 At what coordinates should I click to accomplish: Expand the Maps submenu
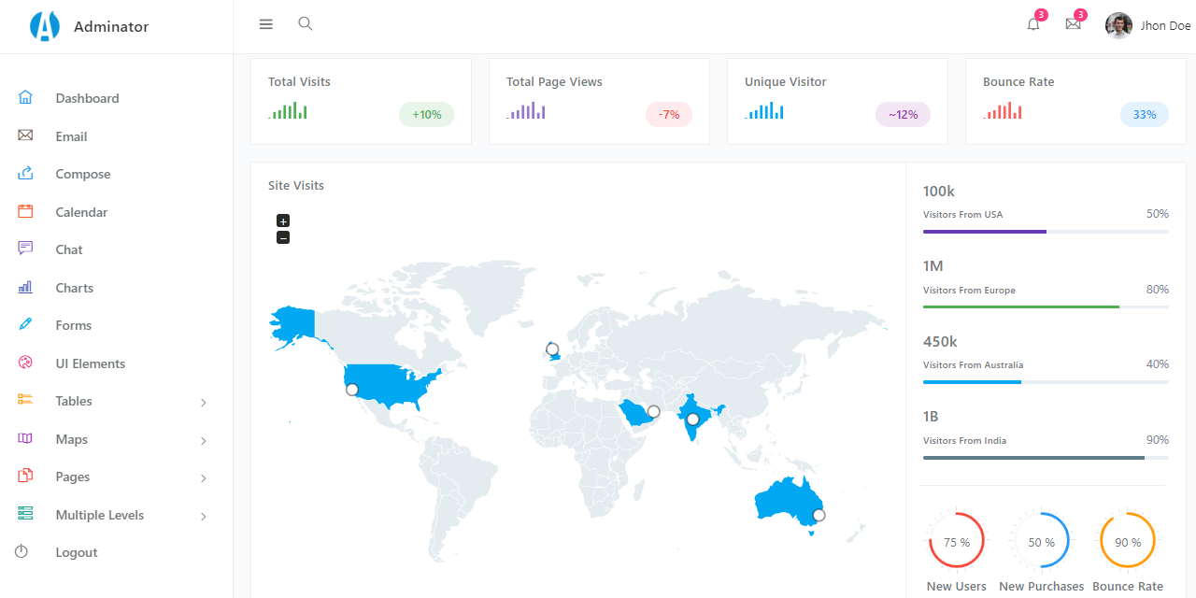[69, 438]
